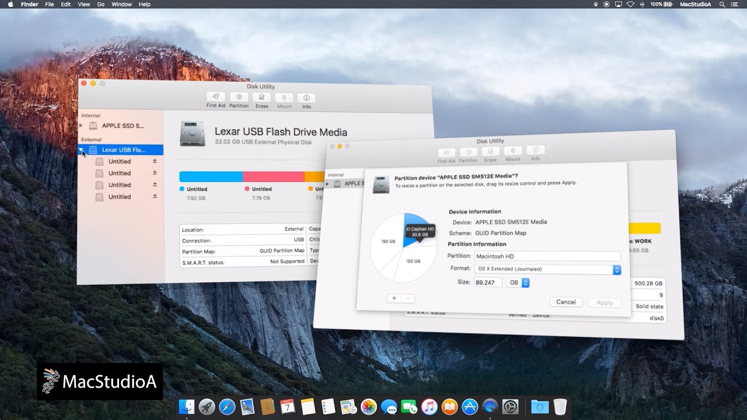Open the View menu
The width and height of the screenshot is (747, 420).
point(84,4)
